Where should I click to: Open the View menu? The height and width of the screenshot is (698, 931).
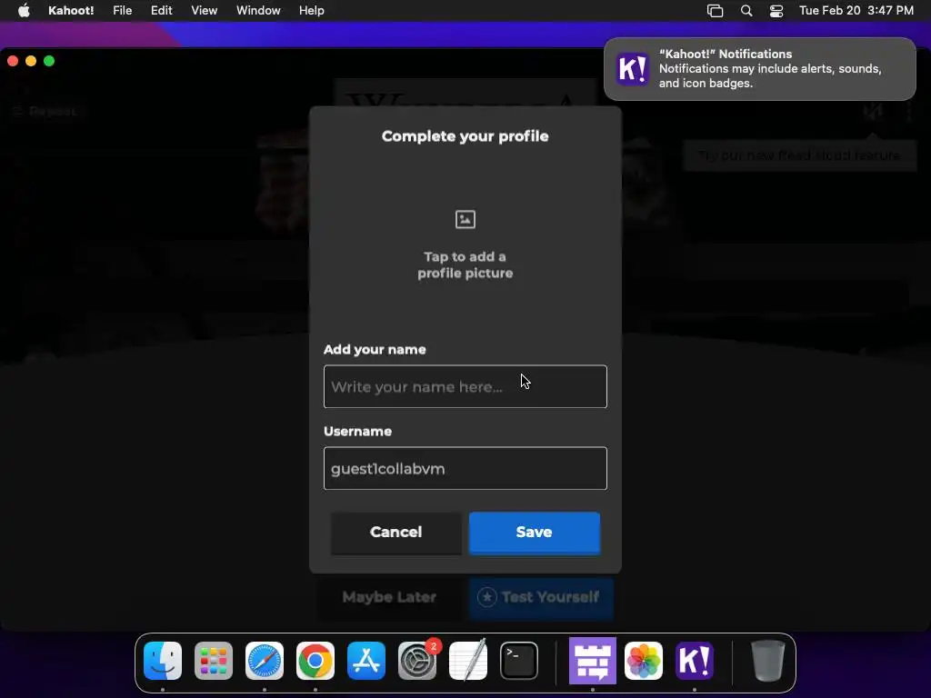pos(205,11)
